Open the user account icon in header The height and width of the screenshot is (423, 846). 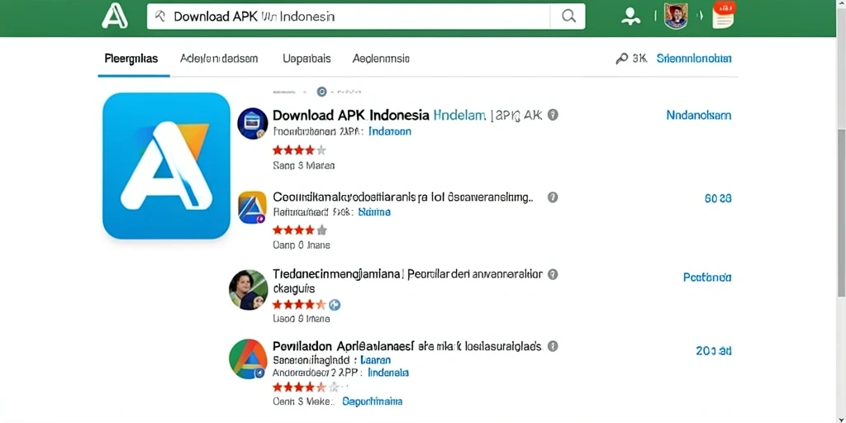click(x=630, y=17)
